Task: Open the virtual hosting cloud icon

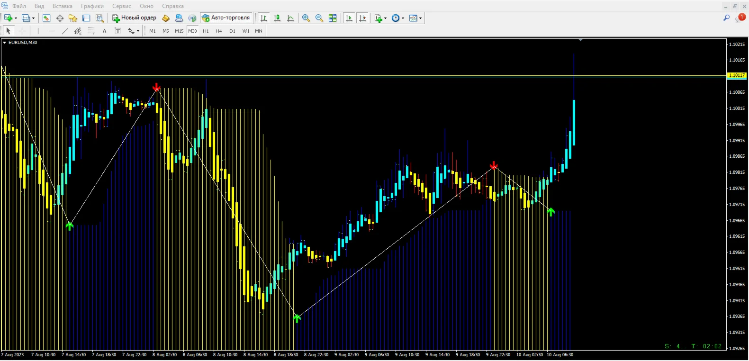Action: 179,18
